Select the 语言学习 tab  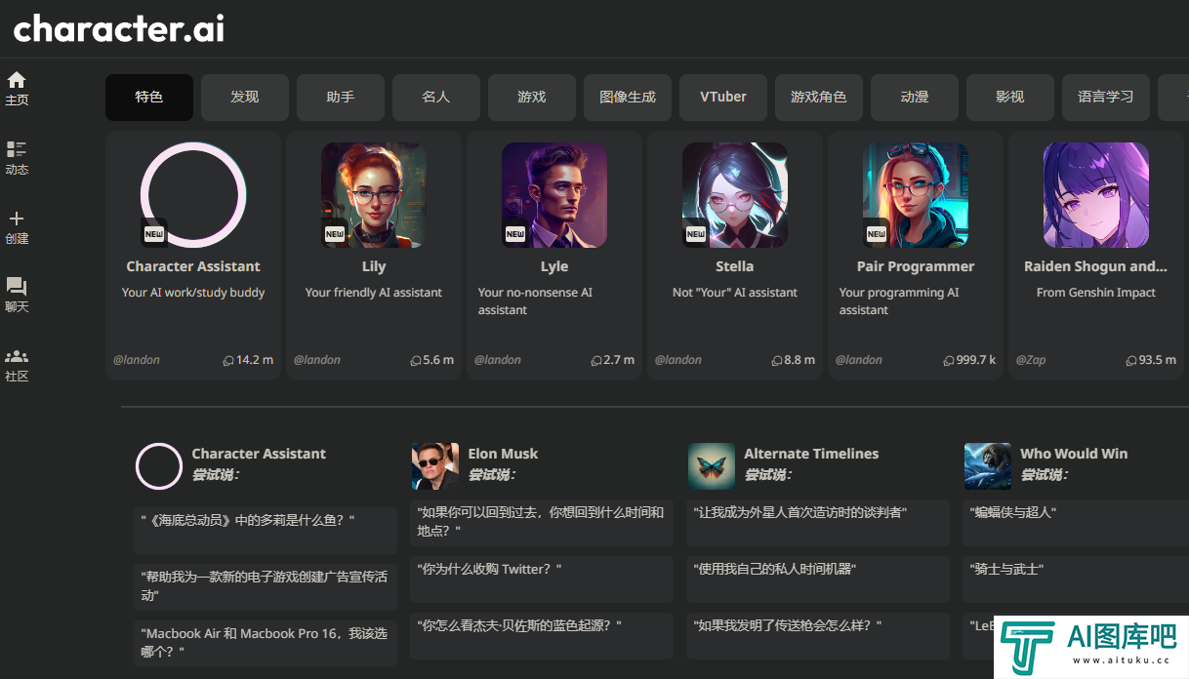click(1106, 98)
